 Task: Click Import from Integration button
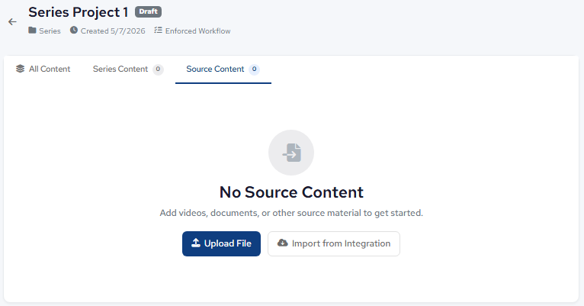(x=334, y=243)
